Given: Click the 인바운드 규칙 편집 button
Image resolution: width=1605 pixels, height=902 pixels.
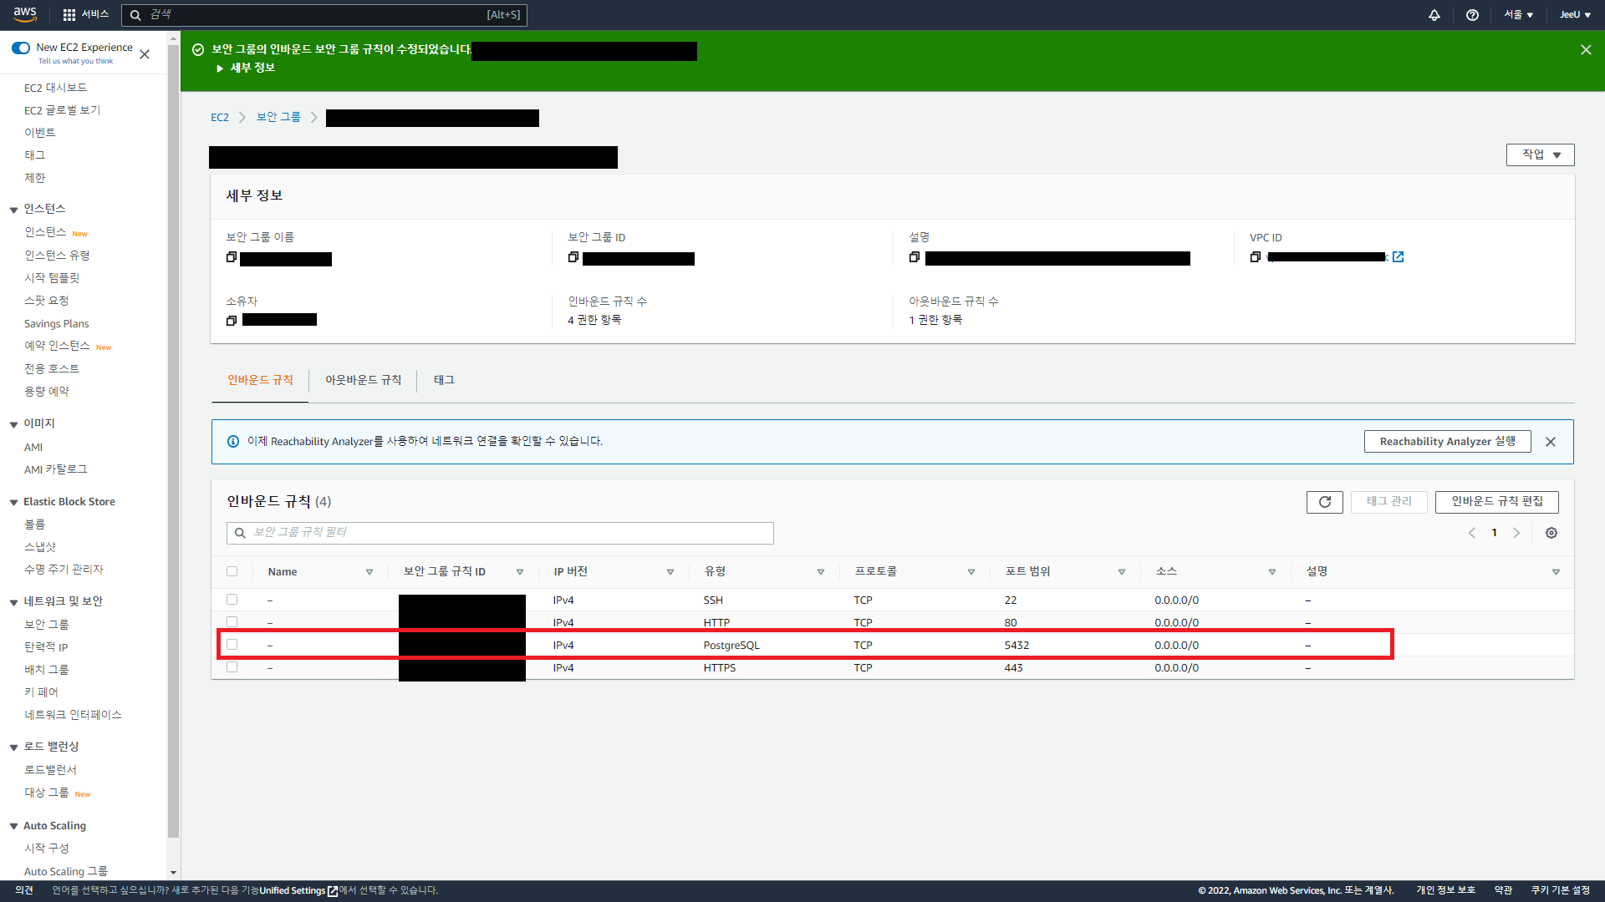Looking at the screenshot, I should 1496,501.
